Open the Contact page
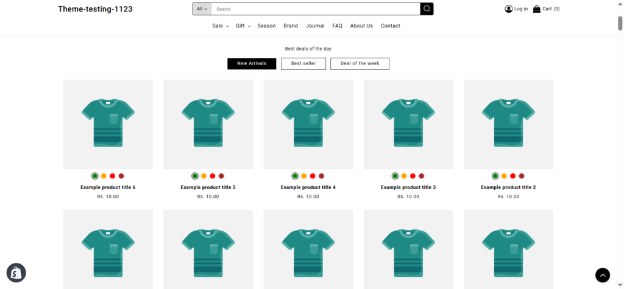Viewport: 624px width, 289px height. (391, 26)
